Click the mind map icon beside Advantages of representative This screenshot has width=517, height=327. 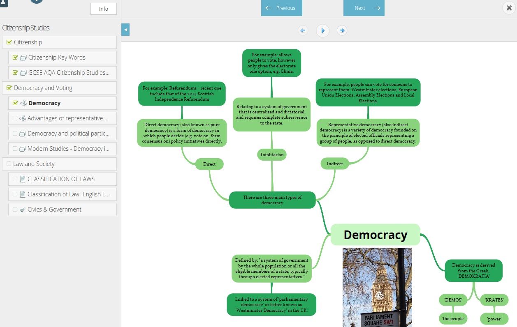tap(23, 118)
